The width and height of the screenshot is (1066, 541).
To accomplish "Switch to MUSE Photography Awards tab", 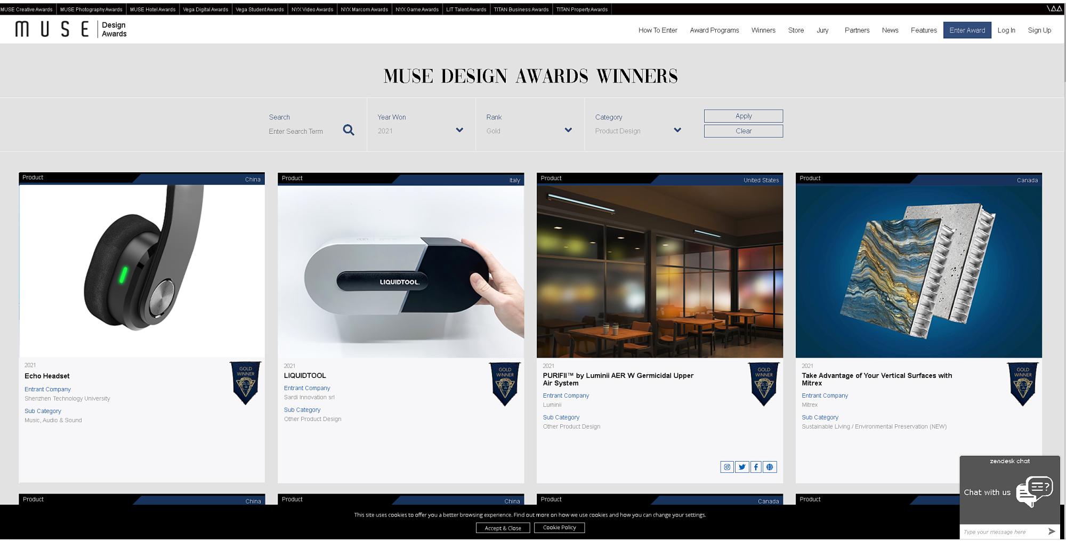I will (91, 9).
